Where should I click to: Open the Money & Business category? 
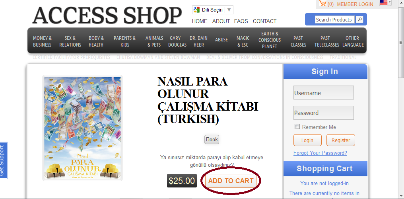coord(42,41)
